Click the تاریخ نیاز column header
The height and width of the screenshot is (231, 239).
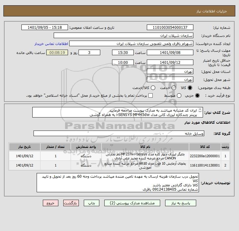25,147
